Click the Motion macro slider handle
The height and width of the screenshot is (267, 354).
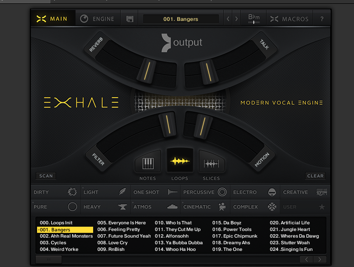tap(203, 126)
